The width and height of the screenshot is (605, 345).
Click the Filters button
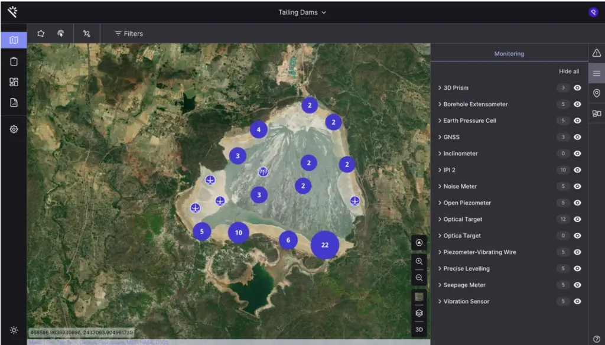129,34
